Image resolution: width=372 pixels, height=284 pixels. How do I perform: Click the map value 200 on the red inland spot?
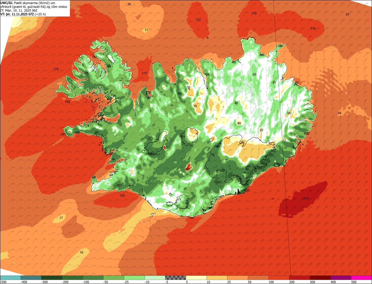(187, 169)
